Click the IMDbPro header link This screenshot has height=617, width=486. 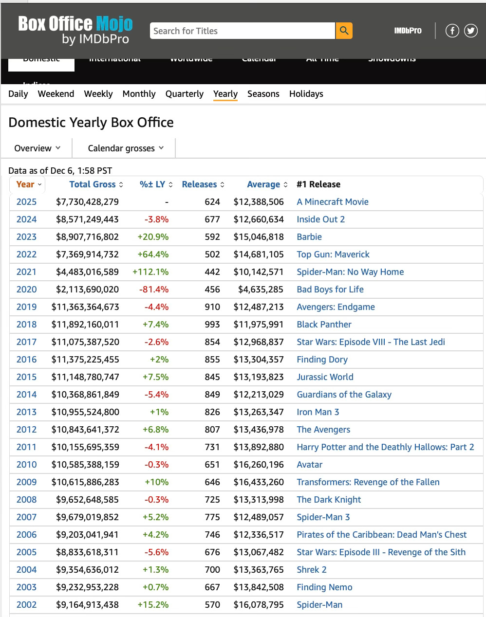pos(408,31)
